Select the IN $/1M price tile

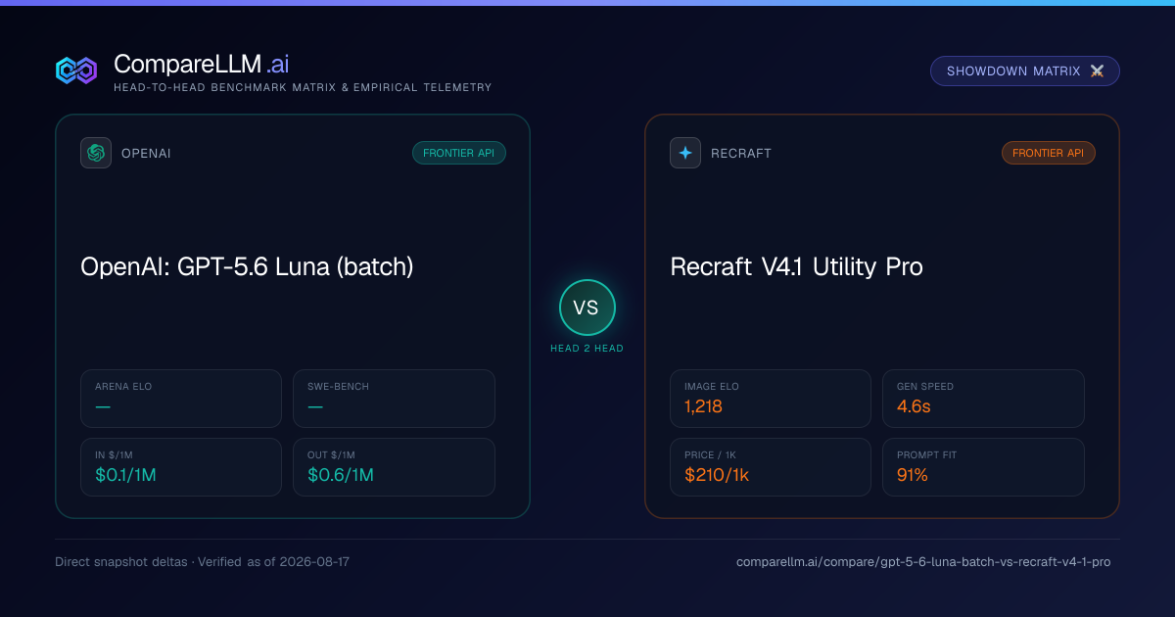coord(181,467)
